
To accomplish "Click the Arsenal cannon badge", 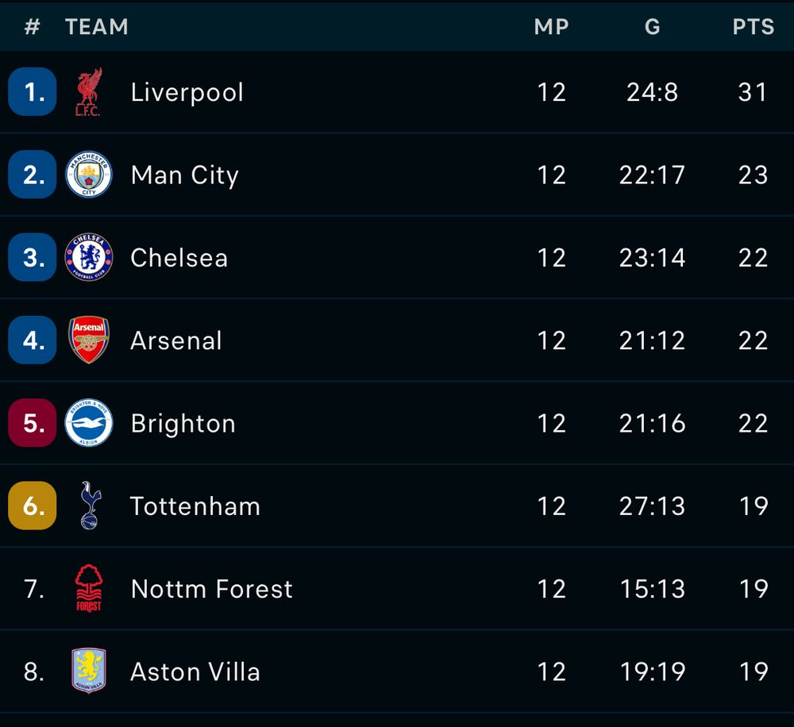I will coord(88,340).
